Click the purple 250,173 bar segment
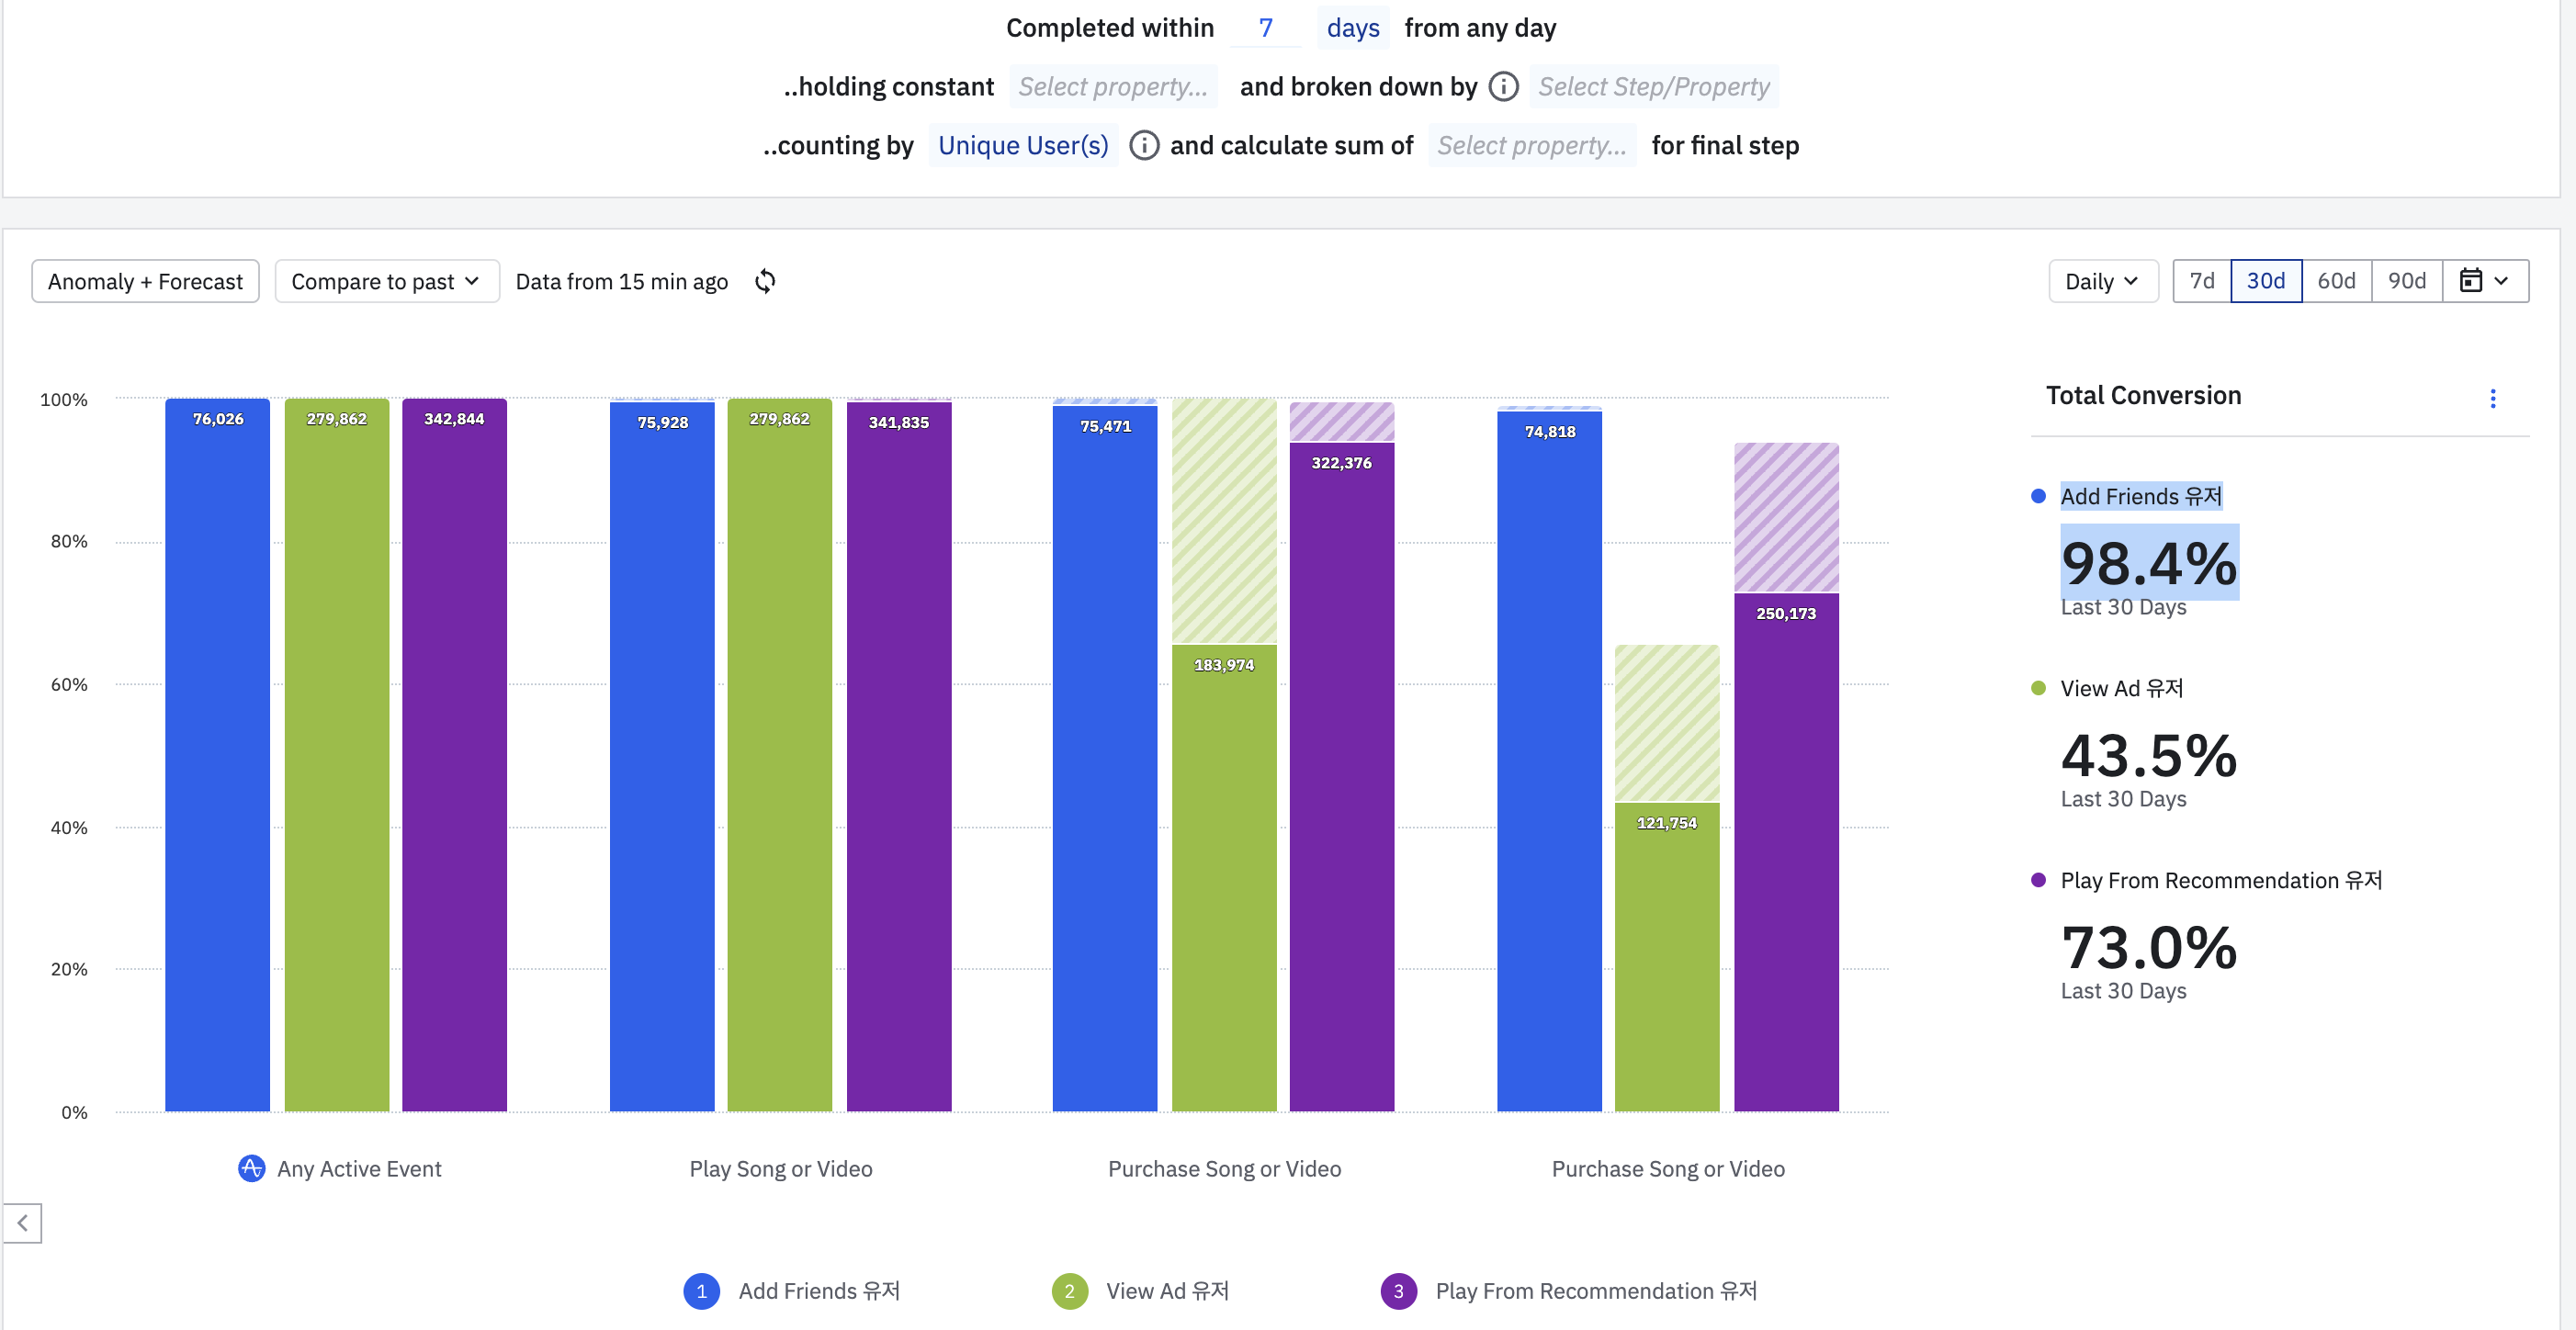This screenshot has width=2576, height=1330. pyautogui.click(x=1785, y=850)
